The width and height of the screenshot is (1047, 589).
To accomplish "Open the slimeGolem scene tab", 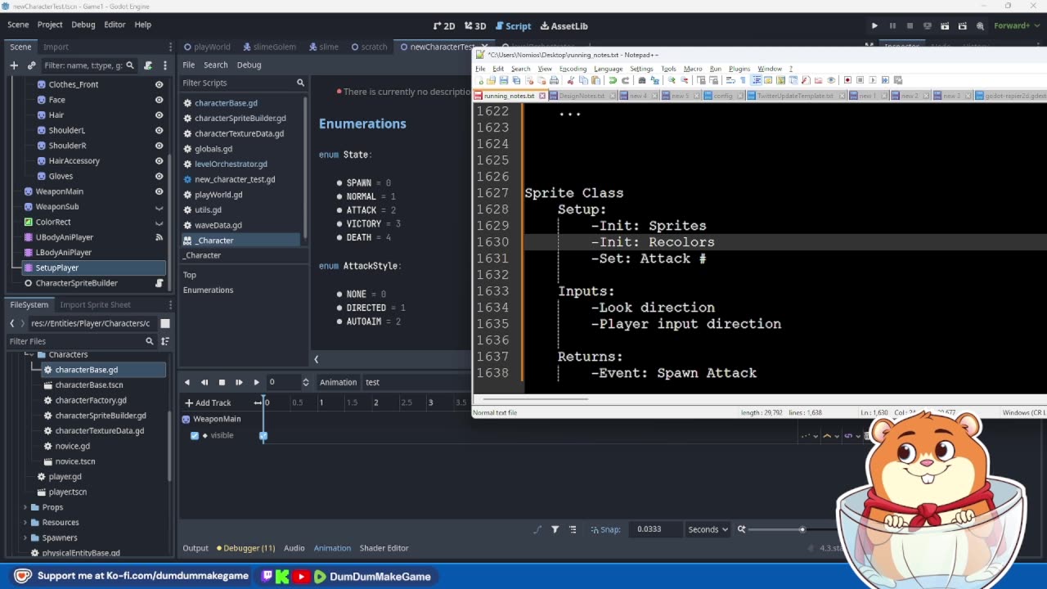I will pos(268,47).
